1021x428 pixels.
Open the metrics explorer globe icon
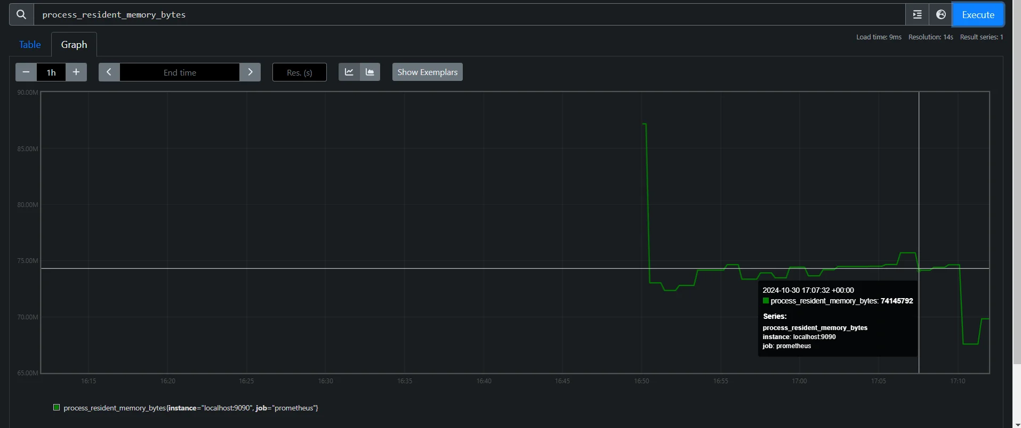pos(941,15)
